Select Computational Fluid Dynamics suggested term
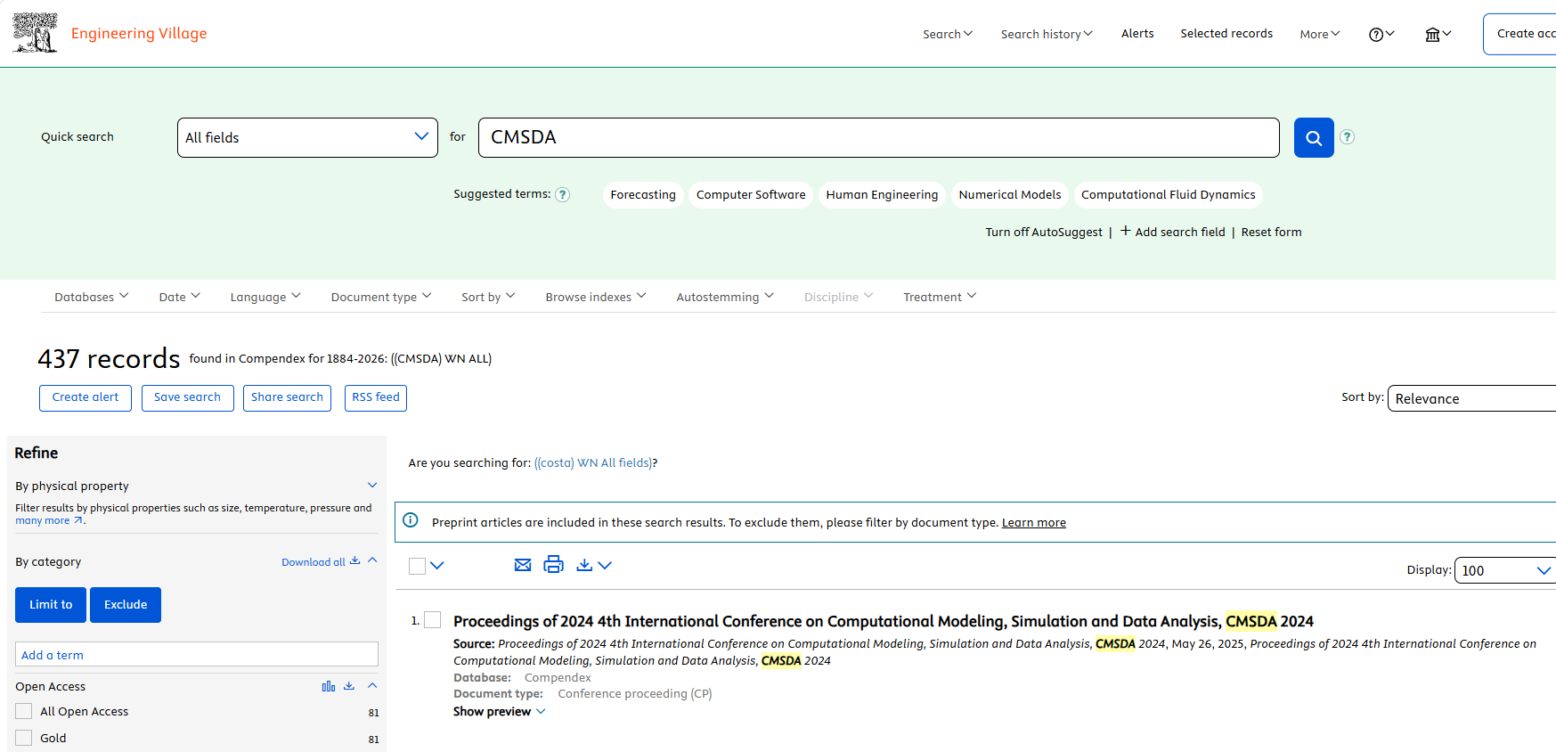Screen dimensions: 1556x752 [1169, 194]
